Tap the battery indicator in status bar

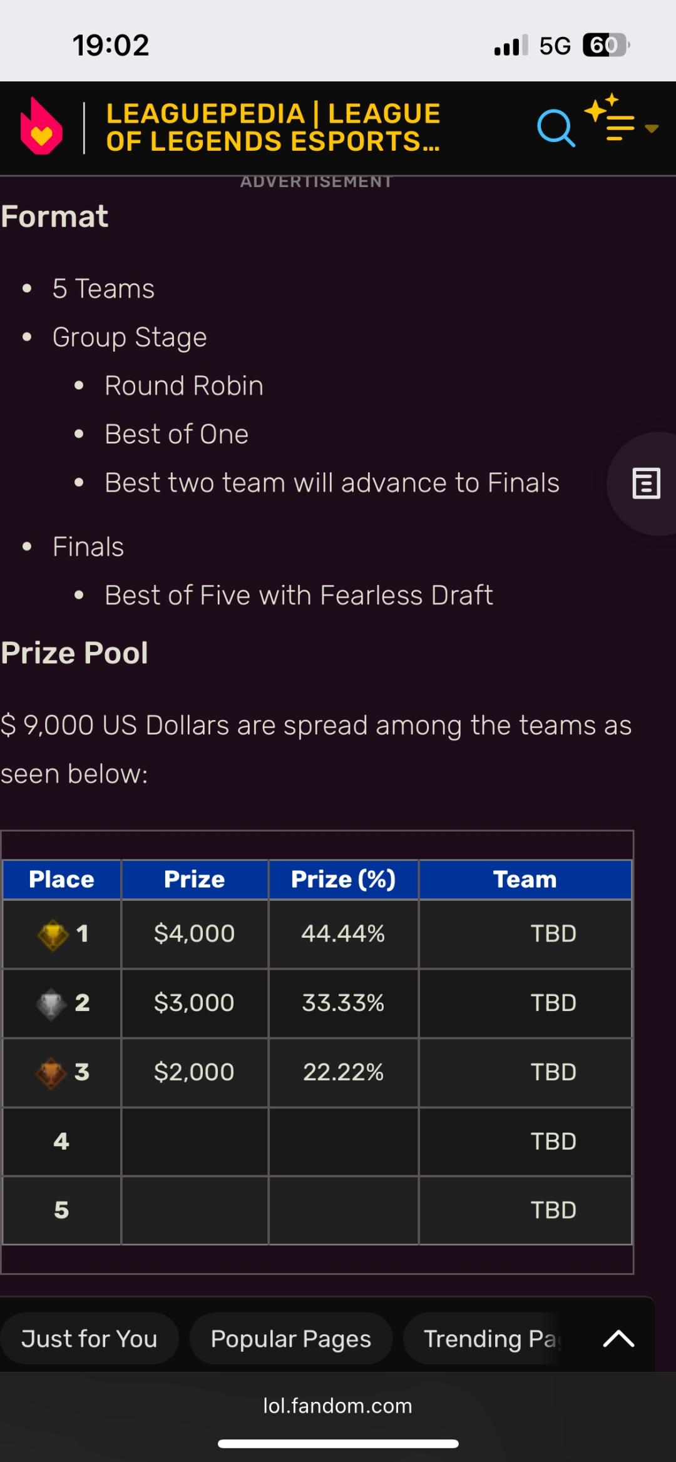click(605, 45)
